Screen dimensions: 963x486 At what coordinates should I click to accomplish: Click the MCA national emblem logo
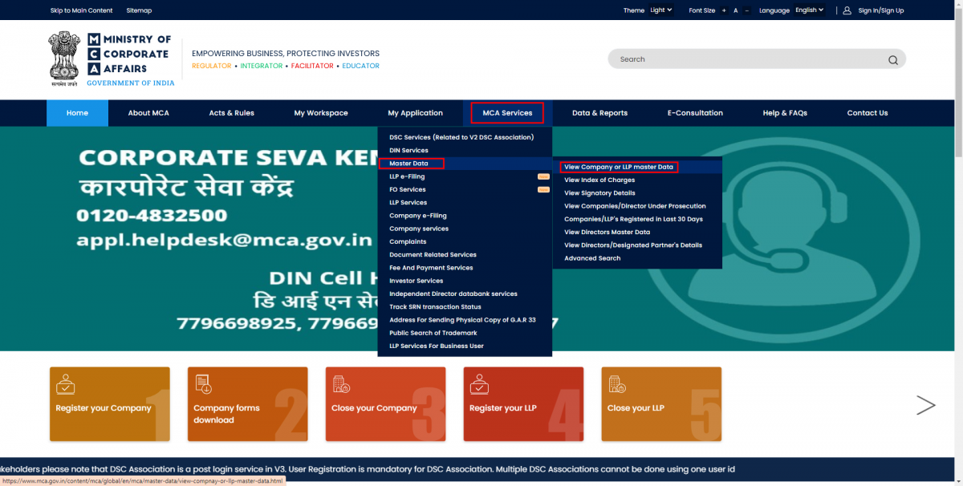[64, 57]
